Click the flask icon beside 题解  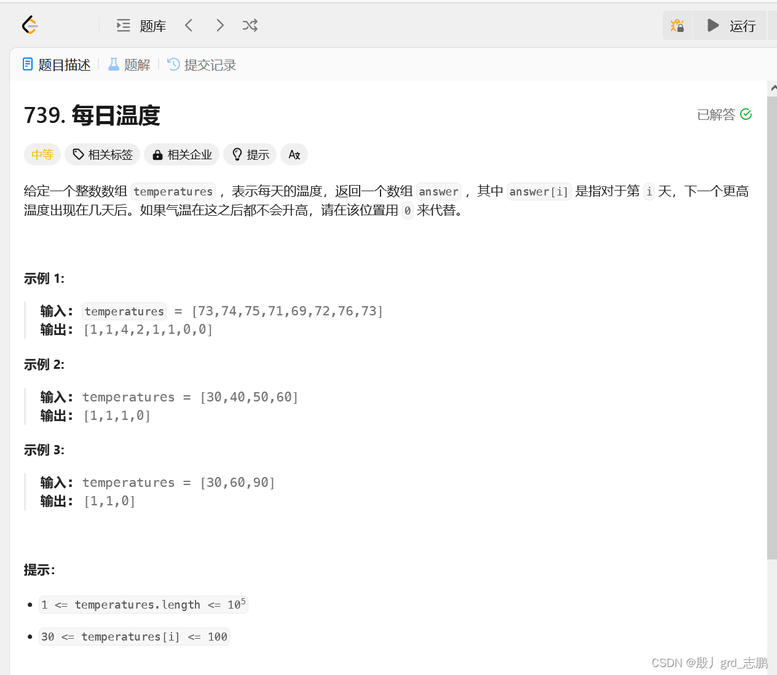(112, 64)
